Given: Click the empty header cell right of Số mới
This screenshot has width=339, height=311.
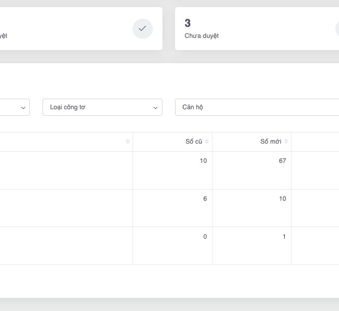Looking at the screenshot, I should point(315,142).
